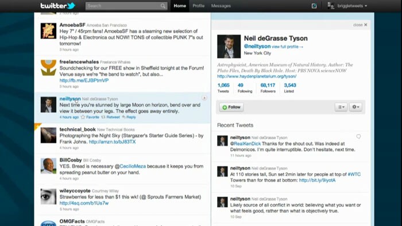Retweet the neiltyson Moon tweet
This screenshot has height=226, width=402.
point(110,117)
